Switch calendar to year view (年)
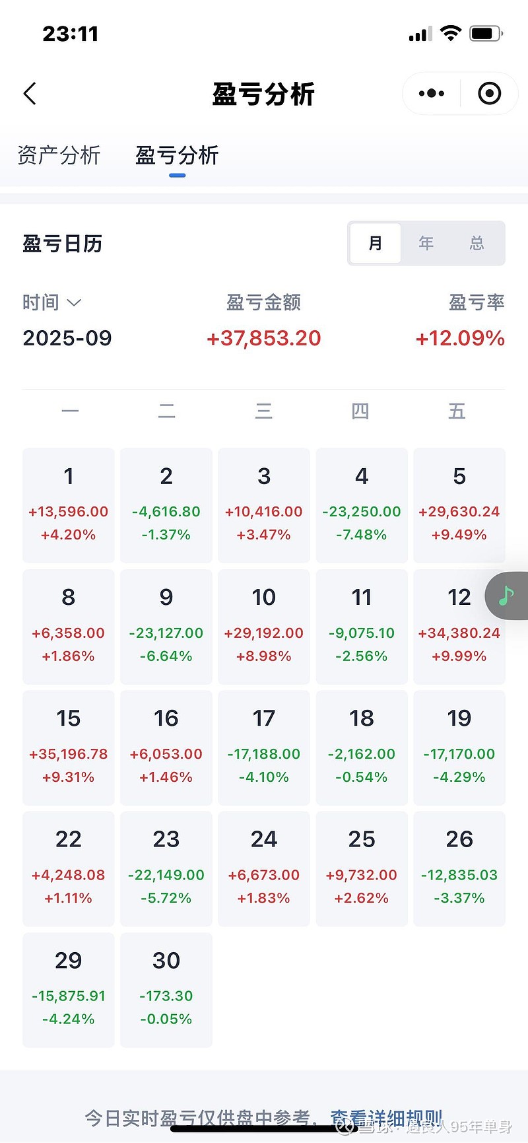 426,244
